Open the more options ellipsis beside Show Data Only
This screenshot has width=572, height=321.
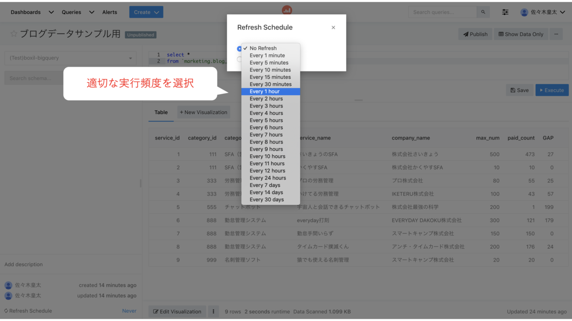pos(556,34)
